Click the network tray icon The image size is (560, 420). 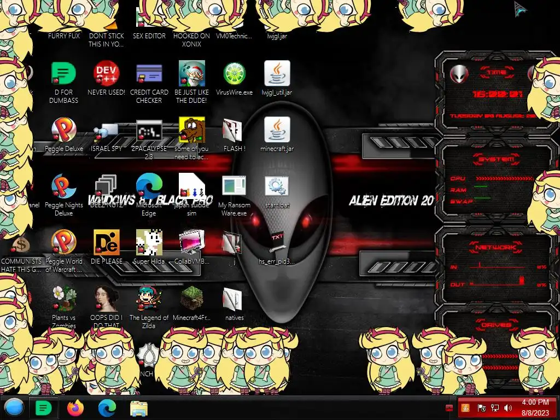tap(494, 408)
